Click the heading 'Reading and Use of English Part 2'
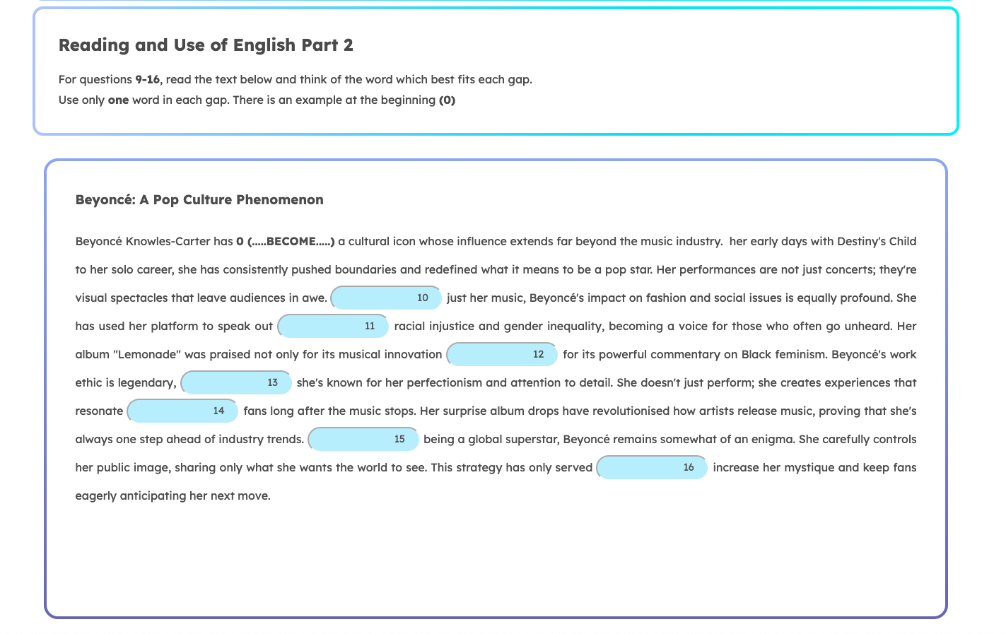The width and height of the screenshot is (1006, 634). click(206, 45)
